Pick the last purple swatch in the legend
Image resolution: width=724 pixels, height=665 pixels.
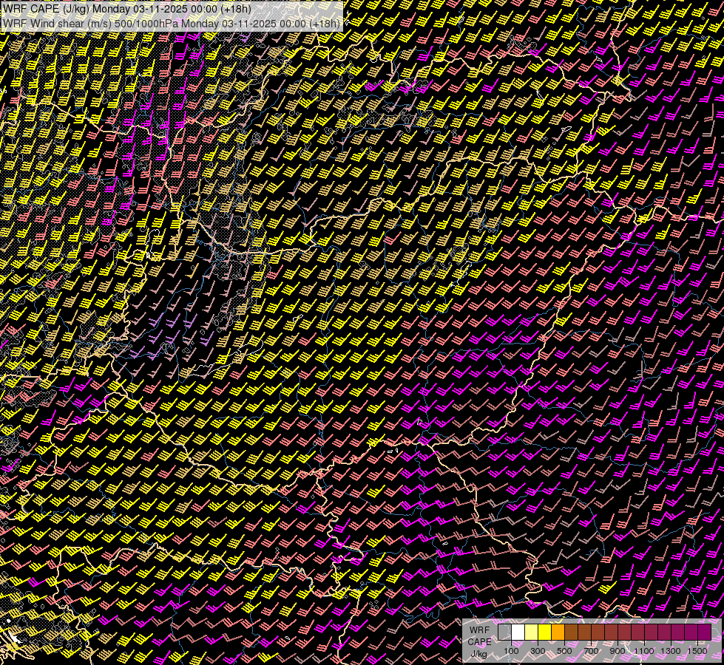pyautogui.click(x=704, y=632)
